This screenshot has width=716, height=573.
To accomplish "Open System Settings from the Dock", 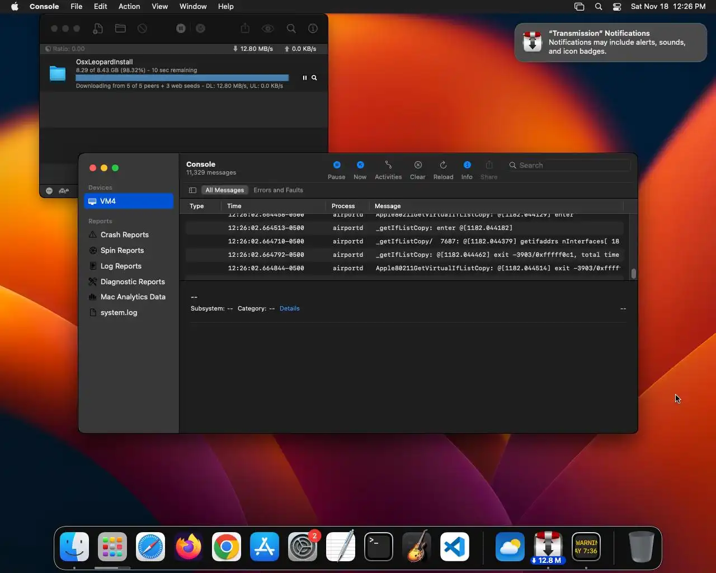I will point(302,547).
